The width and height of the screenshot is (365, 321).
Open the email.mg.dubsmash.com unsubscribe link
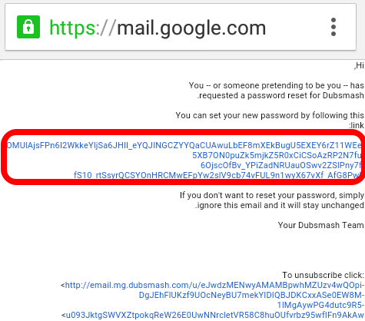[214, 285]
